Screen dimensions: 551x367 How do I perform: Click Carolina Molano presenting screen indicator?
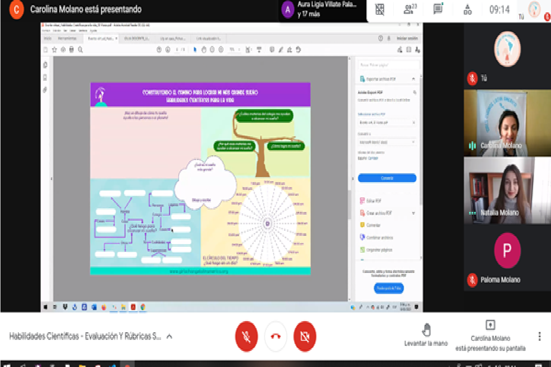coord(490,335)
